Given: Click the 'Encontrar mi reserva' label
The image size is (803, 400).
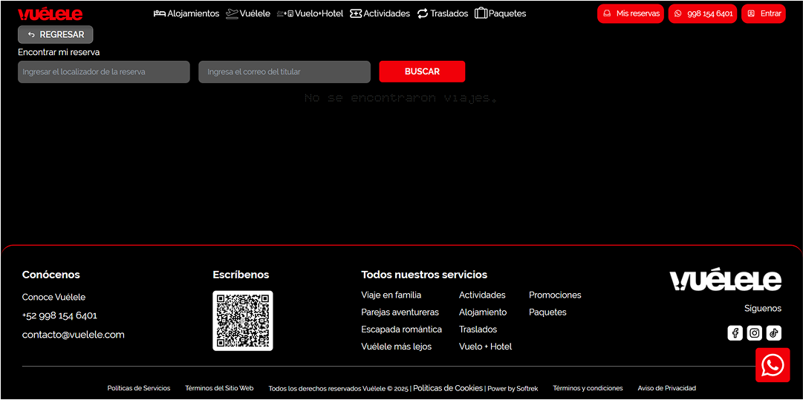Looking at the screenshot, I should click(59, 52).
